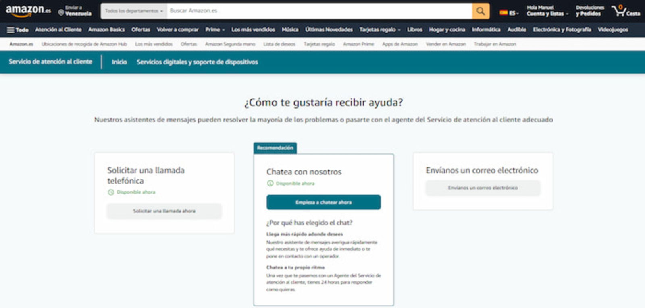The image size is (645, 308).
Task: Open Audible in nav bar
Action: pos(516,30)
